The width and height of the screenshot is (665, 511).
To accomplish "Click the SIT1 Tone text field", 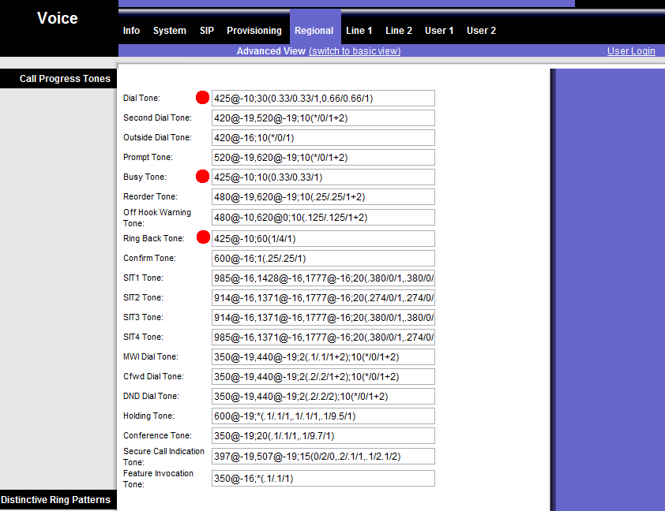I will [323, 278].
